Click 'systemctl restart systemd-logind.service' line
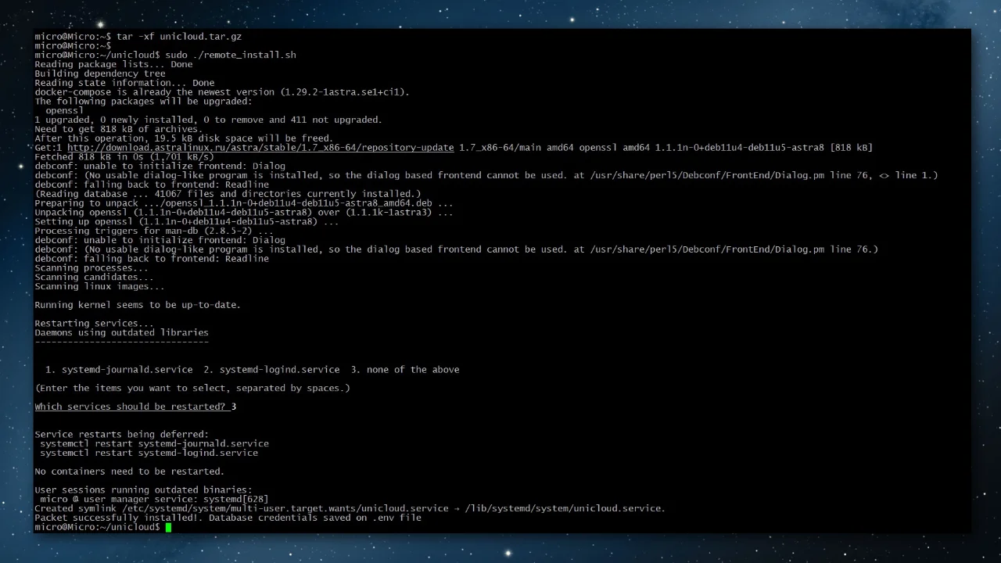Screen dimensions: 1001x563 149,453
